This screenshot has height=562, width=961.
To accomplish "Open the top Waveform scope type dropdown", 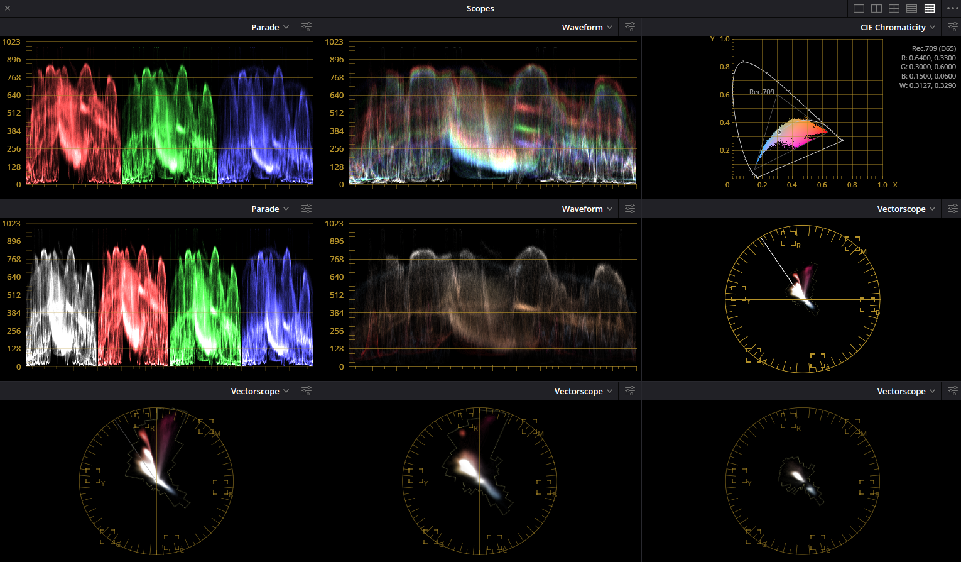I will tap(587, 26).
